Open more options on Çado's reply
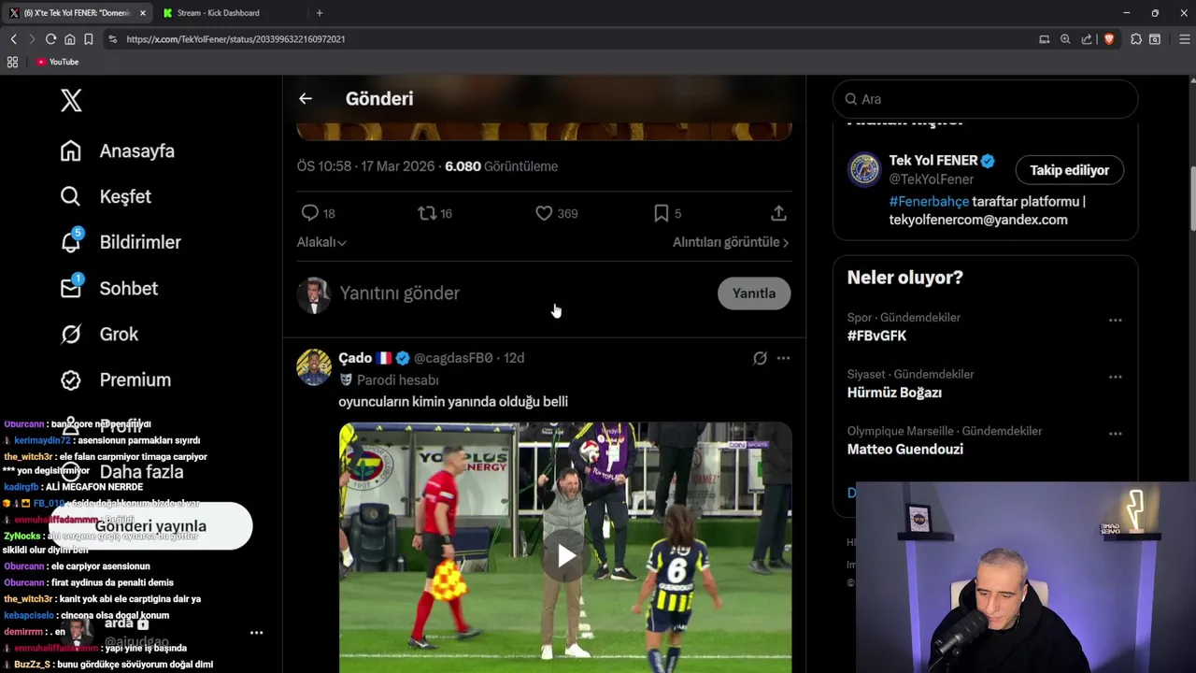The height and width of the screenshot is (673, 1196). tap(783, 358)
